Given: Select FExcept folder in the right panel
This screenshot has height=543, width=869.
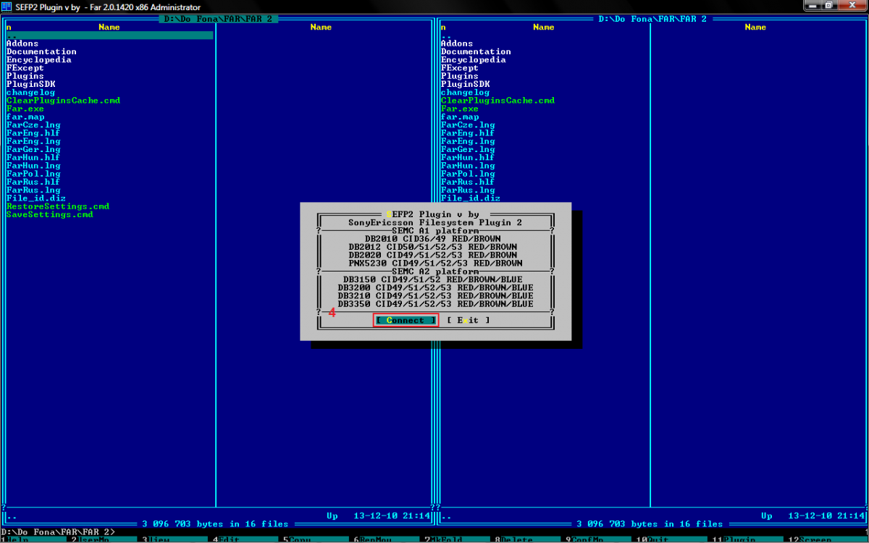Looking at the screenshot, I should (460, 68).
